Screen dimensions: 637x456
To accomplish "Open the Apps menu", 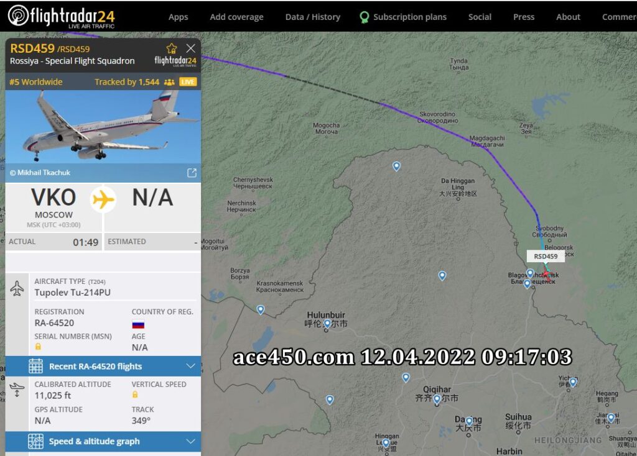I will click(179, 17).
